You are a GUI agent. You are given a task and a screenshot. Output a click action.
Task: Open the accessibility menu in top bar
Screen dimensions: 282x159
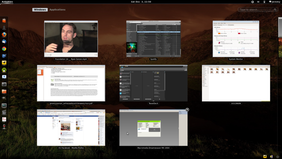tap(253, 2)
